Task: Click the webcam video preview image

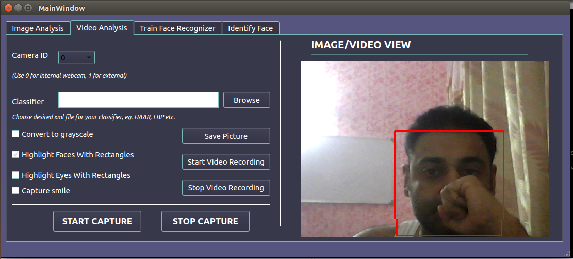Action: point(424,149)
